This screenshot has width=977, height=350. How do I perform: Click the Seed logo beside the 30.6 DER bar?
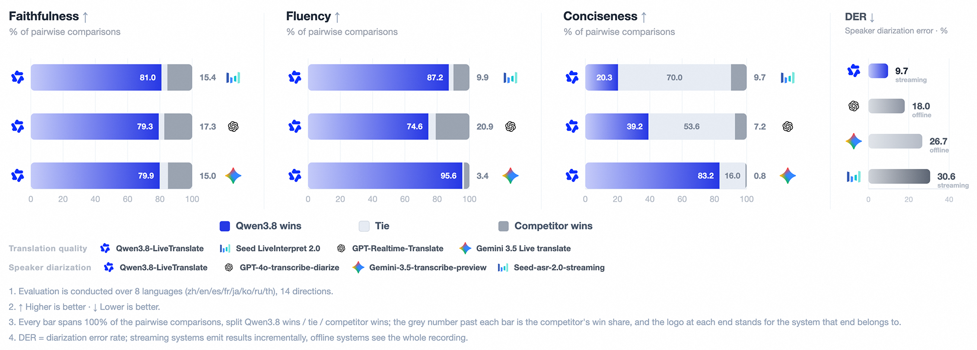point(853,176)
